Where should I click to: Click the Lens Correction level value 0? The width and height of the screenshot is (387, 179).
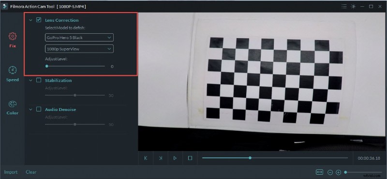click(x=112, y=67)
